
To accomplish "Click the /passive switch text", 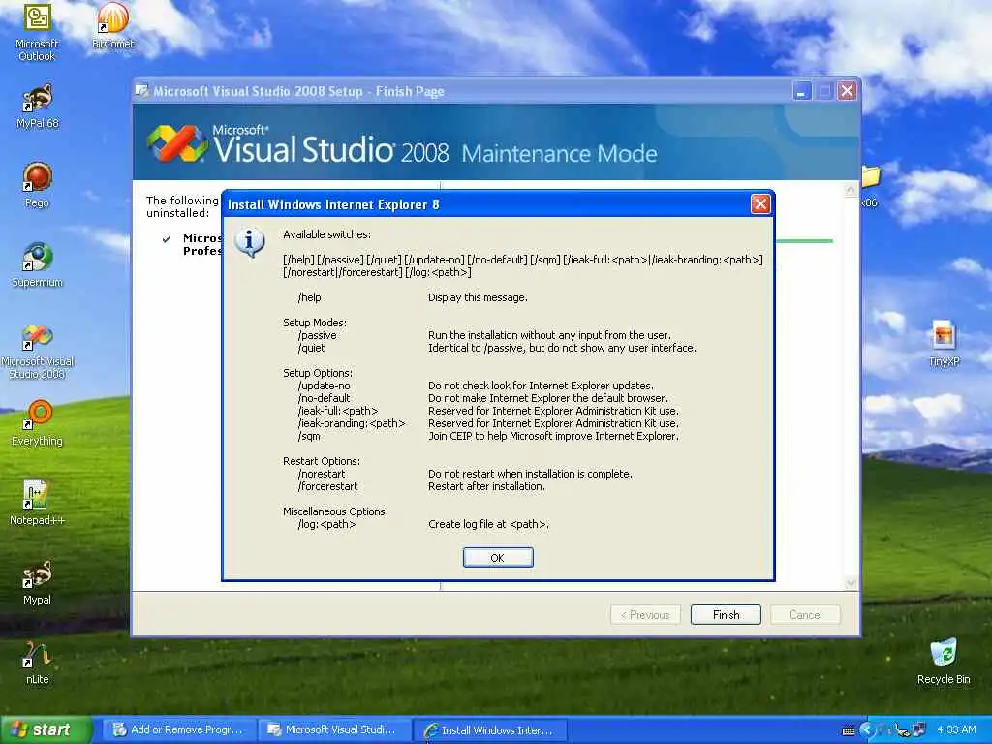I will pos(317,335).
